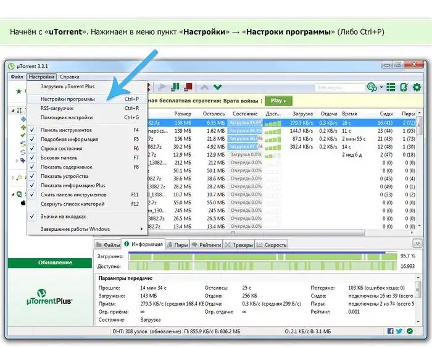Switch to the 'Скорость' tab
Viewport: 432px width, 347px height.
[x=272, y=245]
